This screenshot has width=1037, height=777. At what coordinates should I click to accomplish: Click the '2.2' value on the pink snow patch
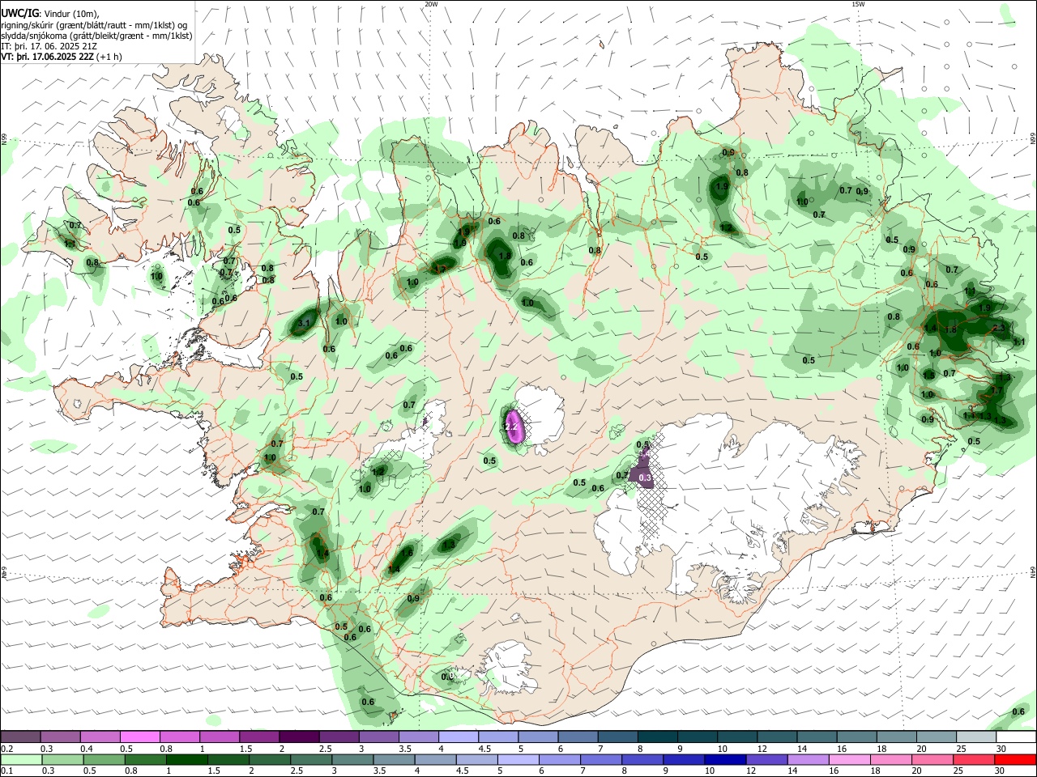pos(511,426)
